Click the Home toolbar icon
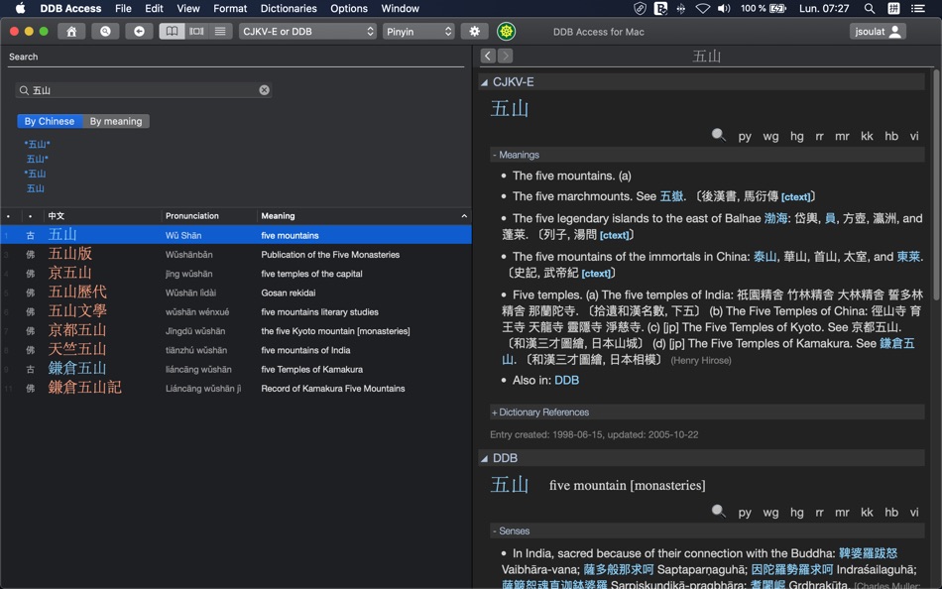The height and width of the screenshot is (589, 942). point(71,32)
